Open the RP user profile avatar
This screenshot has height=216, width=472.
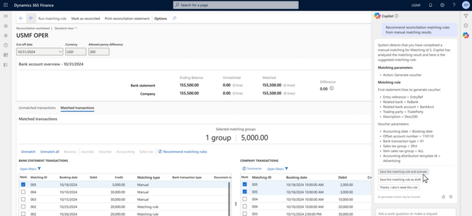click(466, 5)
